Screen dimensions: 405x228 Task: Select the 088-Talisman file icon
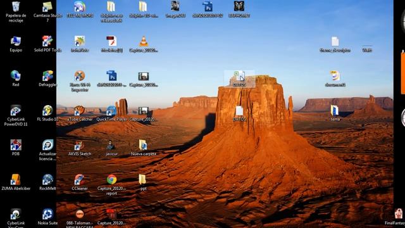tap(80, 215)
